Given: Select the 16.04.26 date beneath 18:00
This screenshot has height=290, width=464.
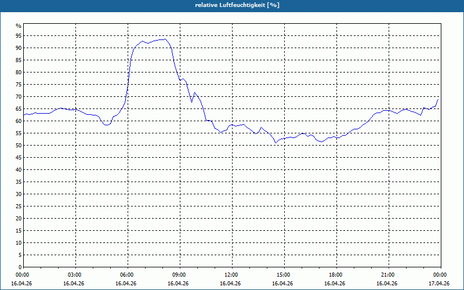Looking at the screenshot, I should [335, 284].
